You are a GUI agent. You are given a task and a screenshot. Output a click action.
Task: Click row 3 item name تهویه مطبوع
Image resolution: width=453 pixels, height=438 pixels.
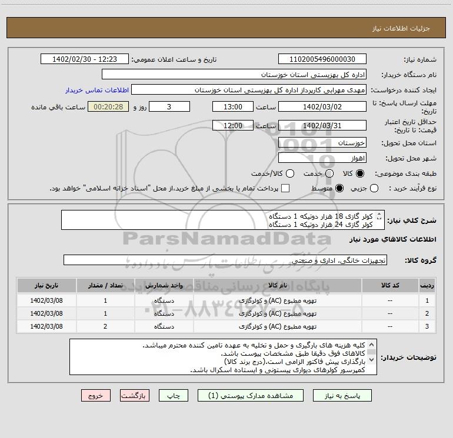coord(278,326)
